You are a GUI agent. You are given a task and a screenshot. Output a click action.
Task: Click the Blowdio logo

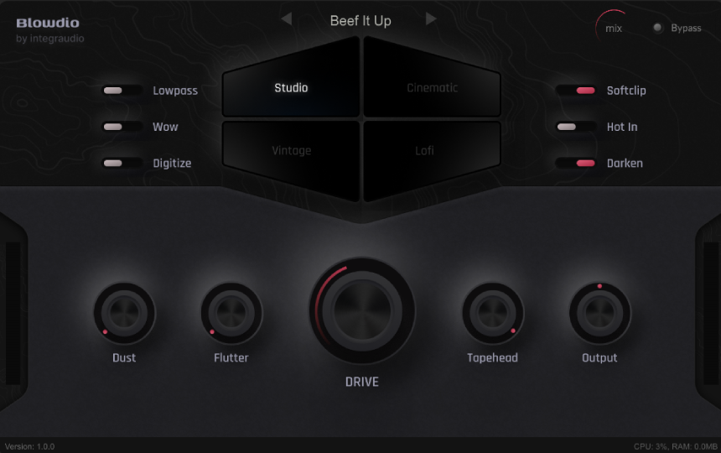point(48,23)
